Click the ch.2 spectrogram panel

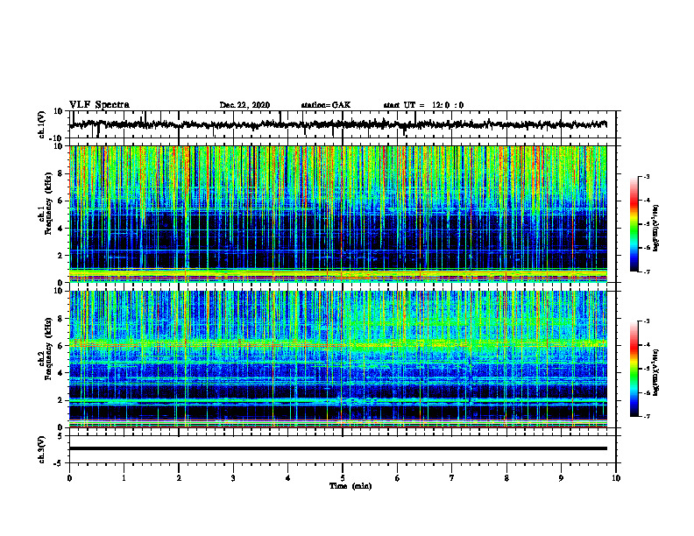[x=338, y=359]
